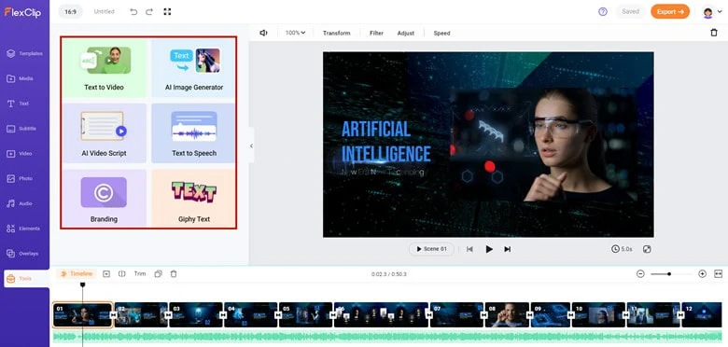Select scene 03 thumbnail in timeline
The width and height of the screenshot is (728, 347).
pyautogui.click(x=196, y=315)
